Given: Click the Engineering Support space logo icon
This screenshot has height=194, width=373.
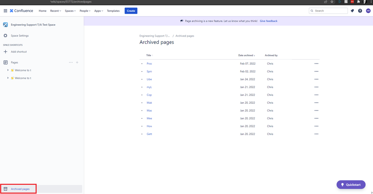Looking at the screenshot, I should [6, 25].
